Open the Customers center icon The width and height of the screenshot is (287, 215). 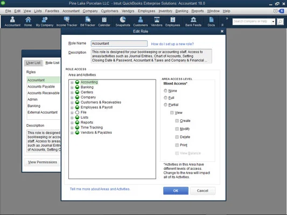(141, 21)
